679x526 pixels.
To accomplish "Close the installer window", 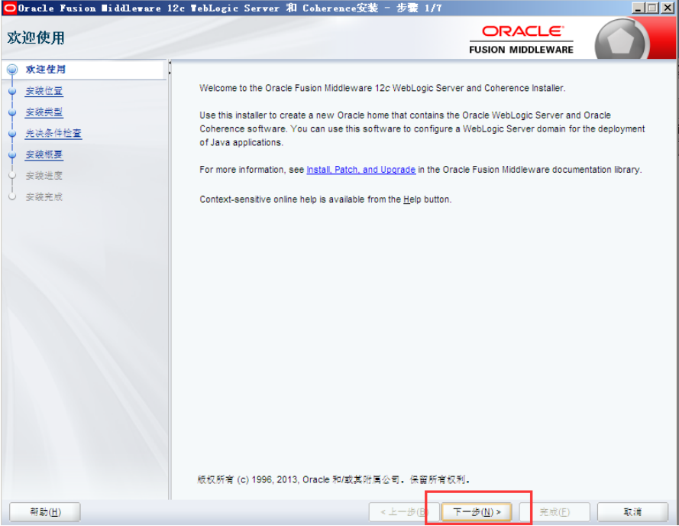I will 668,8.
